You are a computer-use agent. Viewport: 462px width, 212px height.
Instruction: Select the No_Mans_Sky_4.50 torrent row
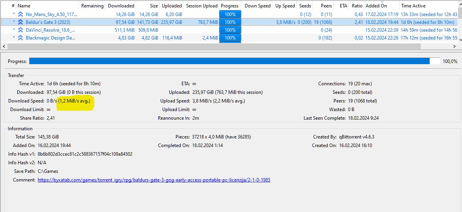tap(50, 14)
